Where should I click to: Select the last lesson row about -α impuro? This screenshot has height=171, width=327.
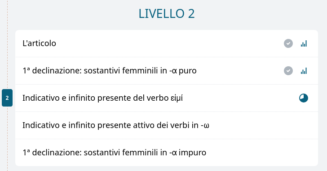tap(167, 153)
